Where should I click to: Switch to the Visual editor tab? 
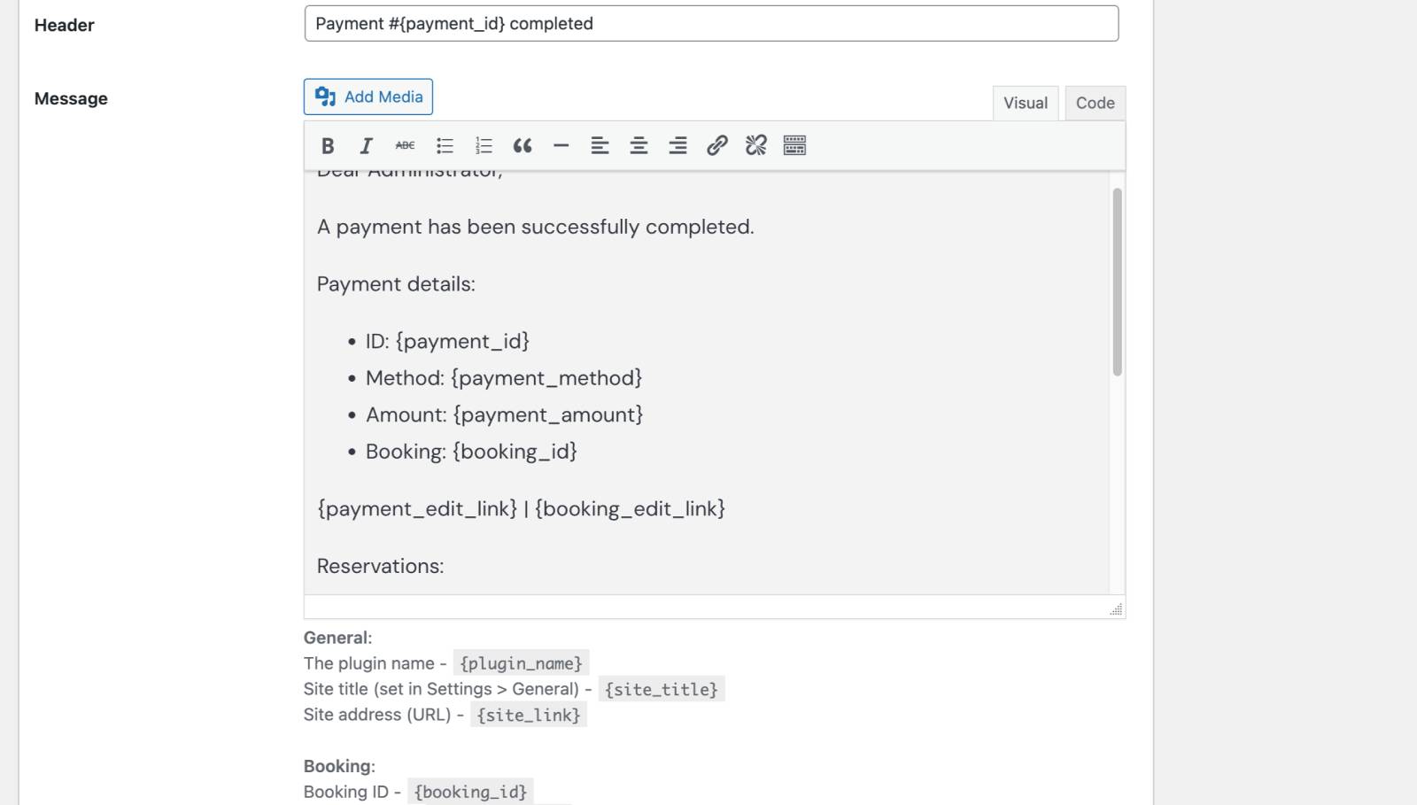[x=1025, y=104]
